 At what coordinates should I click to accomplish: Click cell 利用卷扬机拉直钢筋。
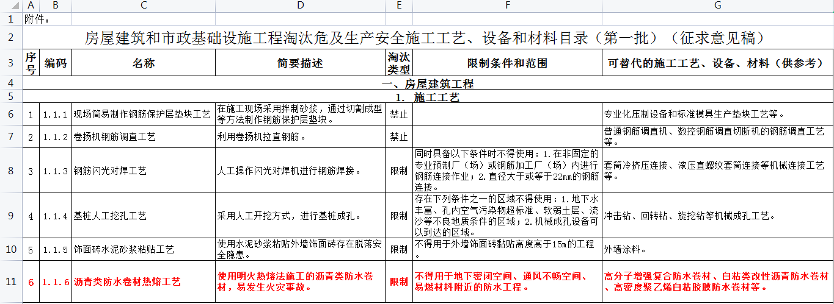pos(300,136)
